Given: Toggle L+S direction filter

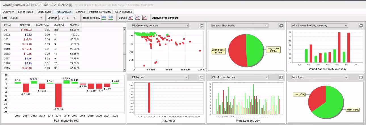Looking at the screenshot, I should 61,18.
